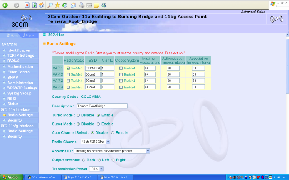Open Favorites star icon
Screen dimensions: 289x180
[57, 5]
